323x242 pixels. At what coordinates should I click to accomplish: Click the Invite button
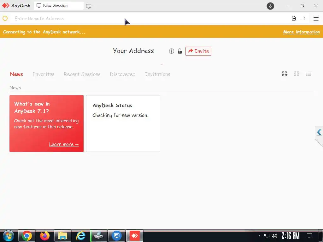click(x=198, y=51)
